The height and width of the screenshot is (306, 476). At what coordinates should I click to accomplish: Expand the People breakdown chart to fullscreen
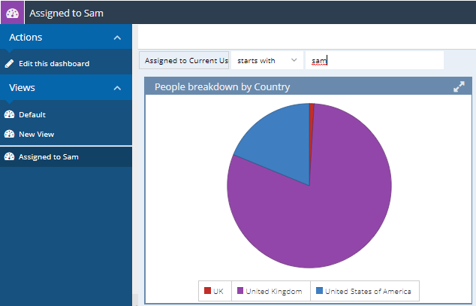pos(459,86)
